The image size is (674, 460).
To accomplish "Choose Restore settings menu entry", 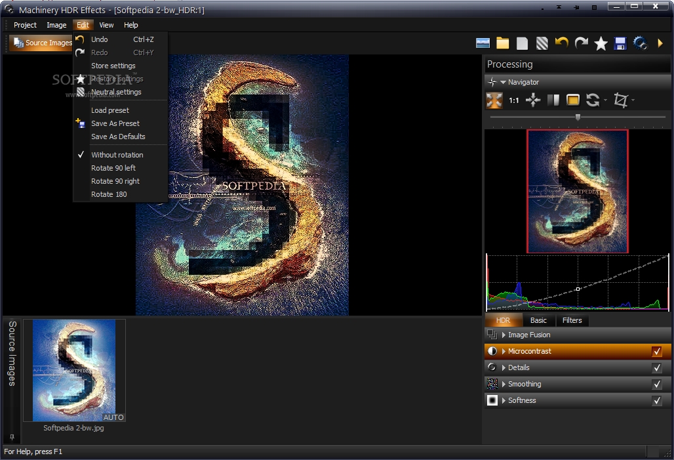I will [121, 79].
